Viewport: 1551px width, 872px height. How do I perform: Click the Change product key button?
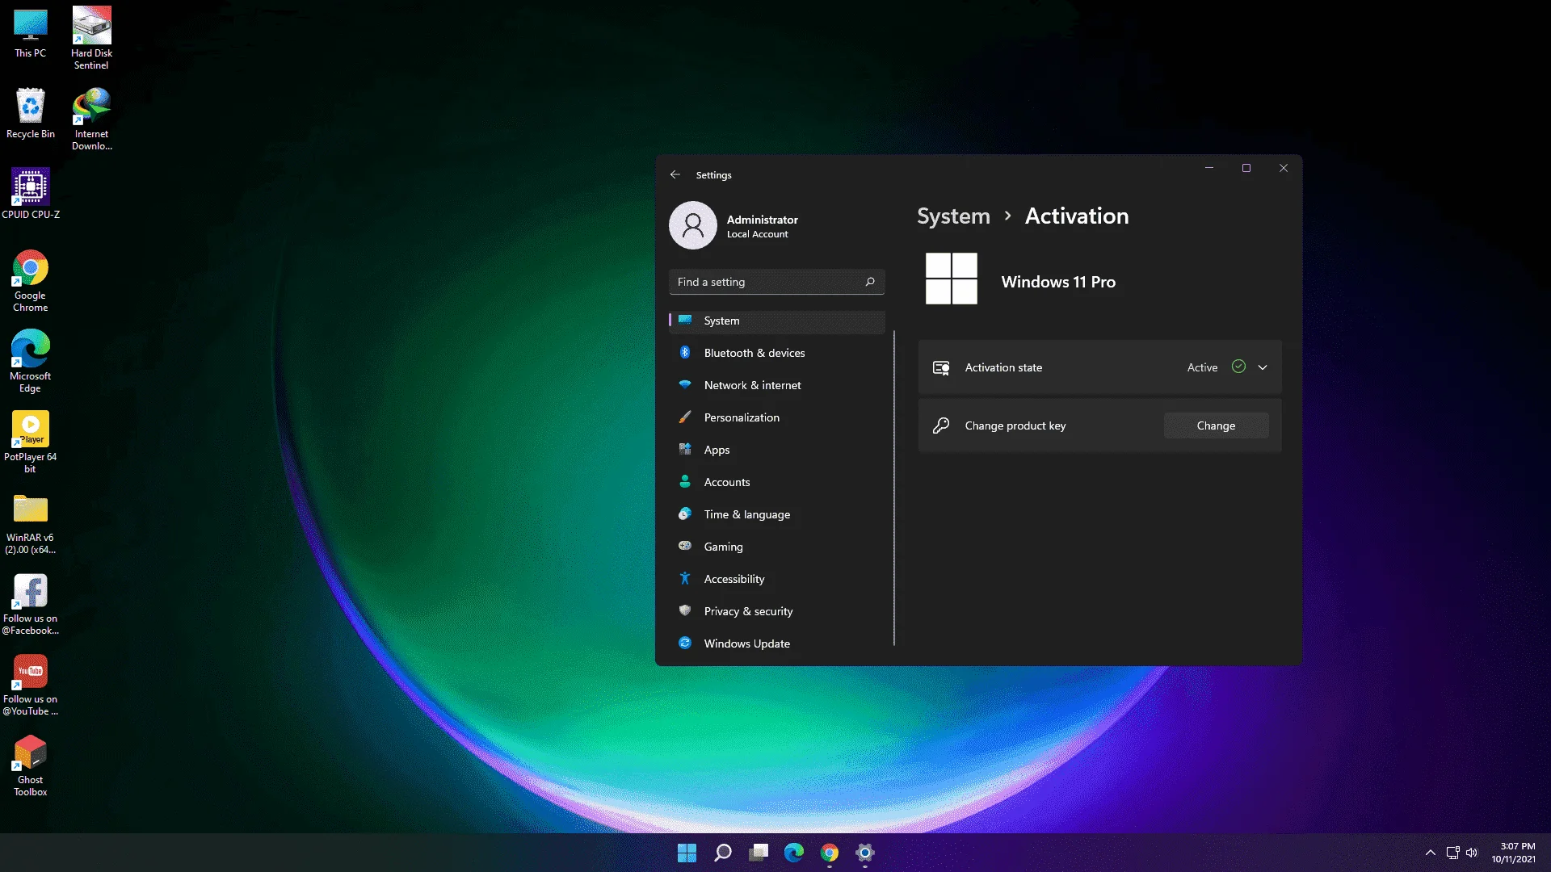[1216, 426]
